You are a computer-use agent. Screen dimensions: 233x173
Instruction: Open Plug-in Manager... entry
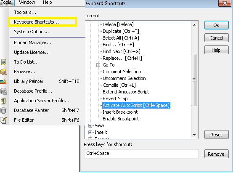point(32,43)
